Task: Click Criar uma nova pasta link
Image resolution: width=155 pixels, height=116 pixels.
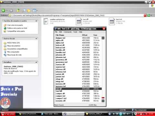Action: (15, 25)
